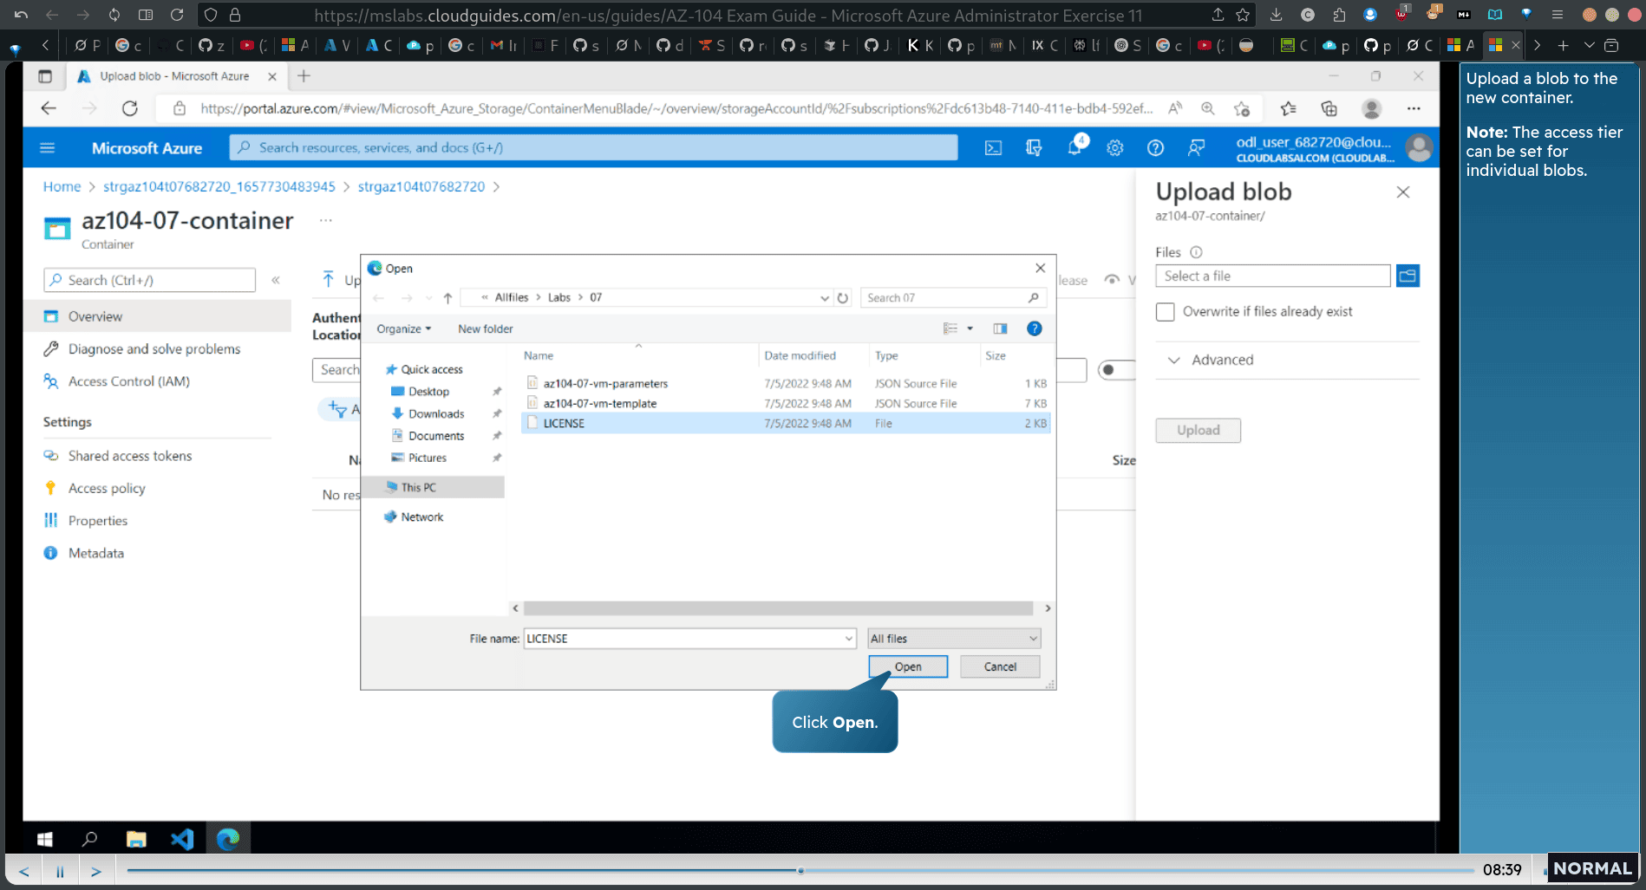Open File Explorer from the taskbar

pyautogui.click(x=136, y=839)
